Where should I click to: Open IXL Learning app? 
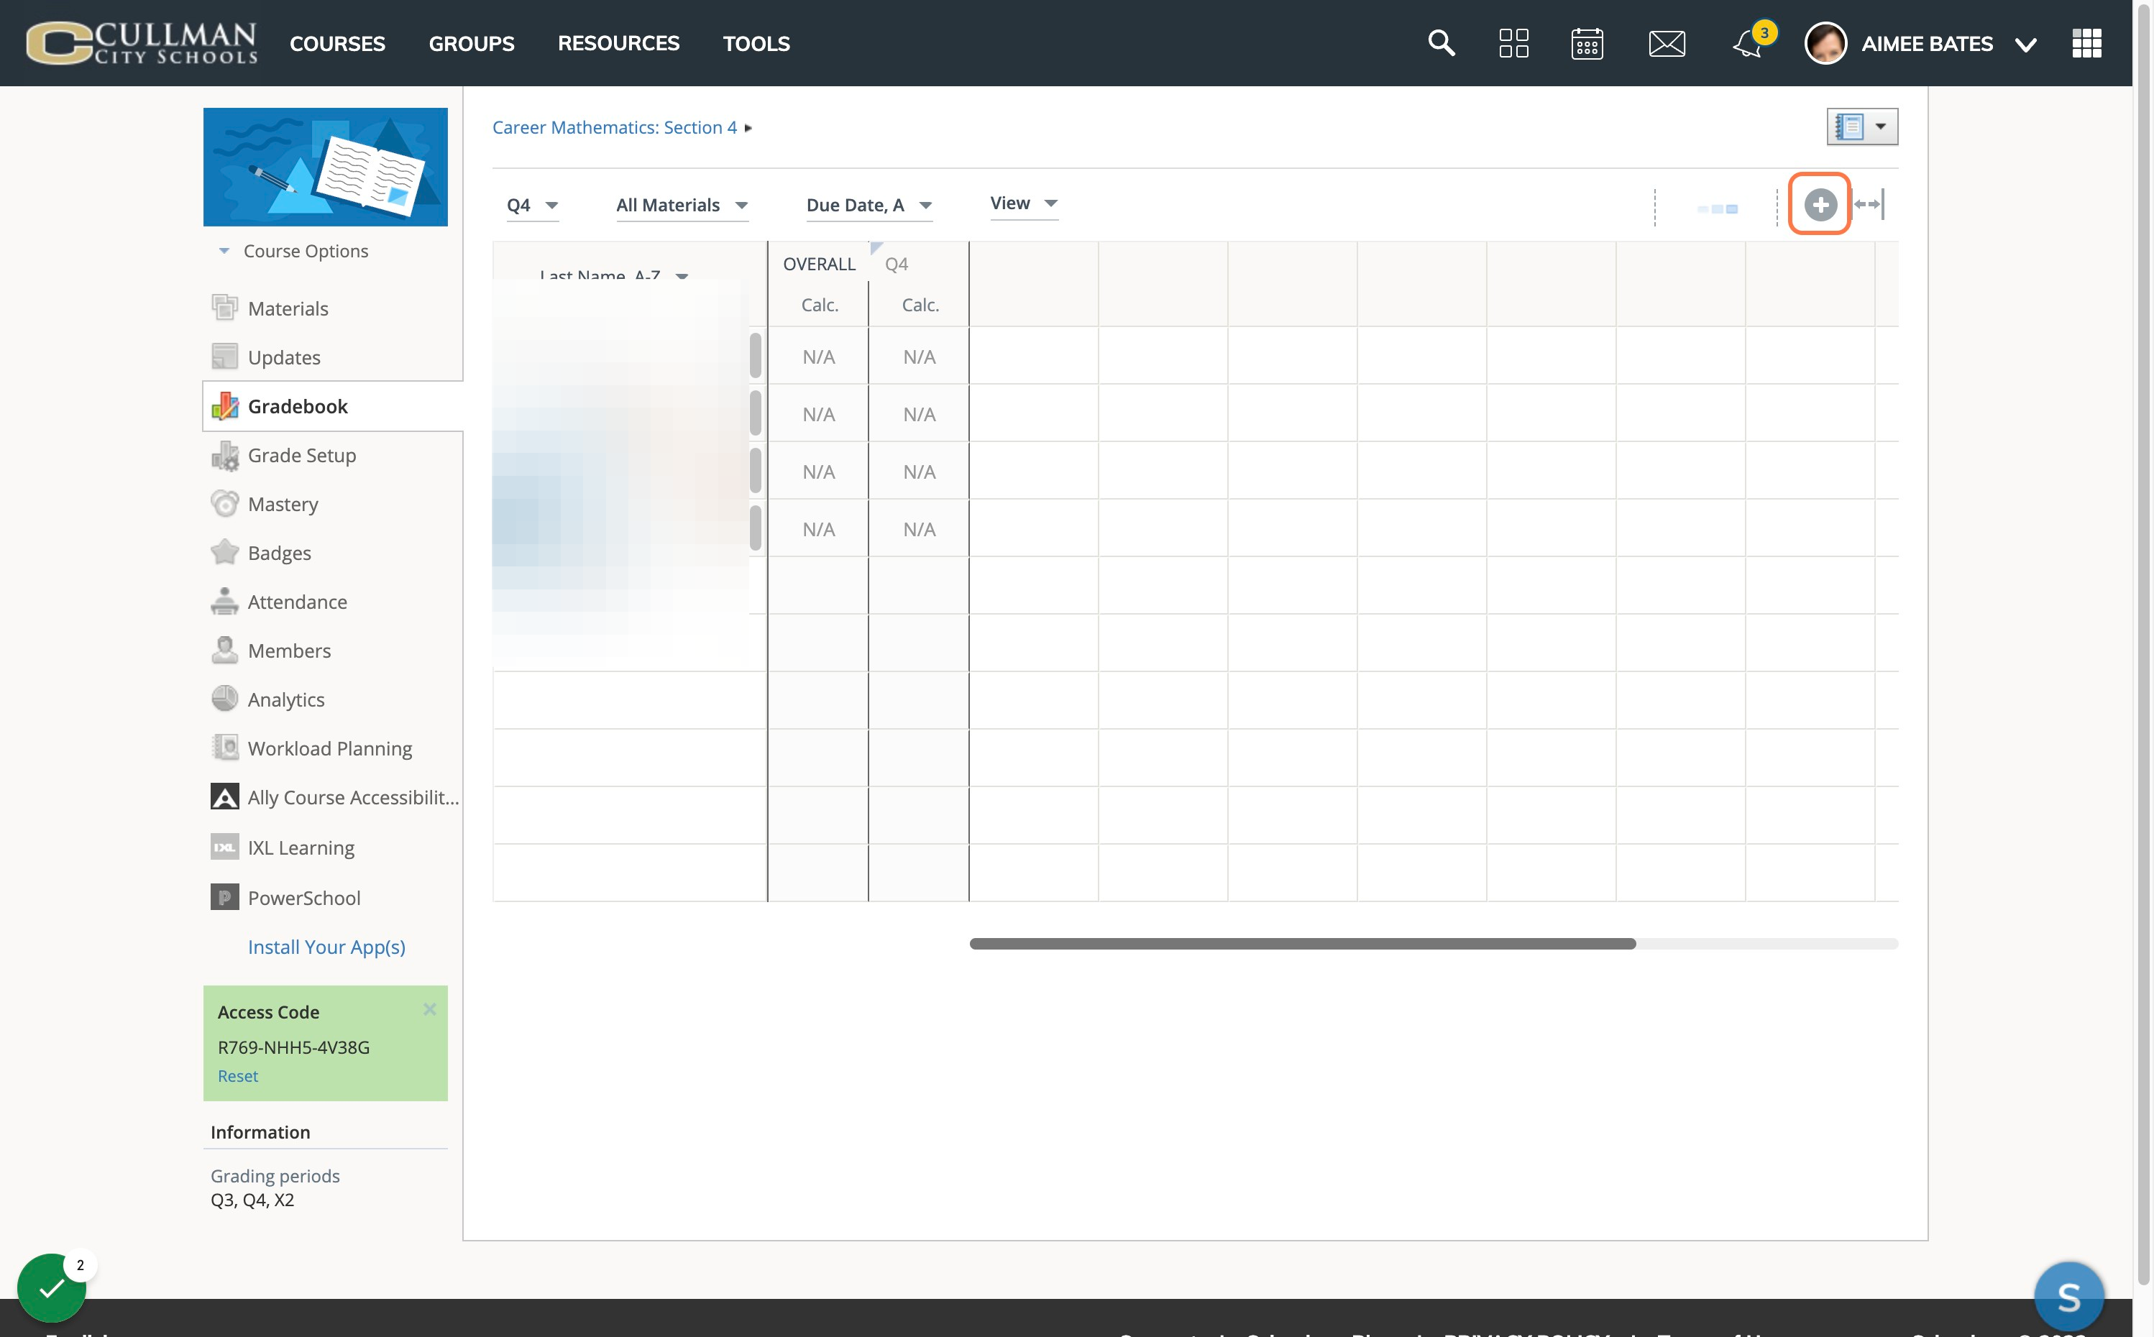(x=283, y=847)
